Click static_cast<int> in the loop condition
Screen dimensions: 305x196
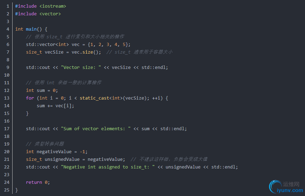[x=101, y=98]
